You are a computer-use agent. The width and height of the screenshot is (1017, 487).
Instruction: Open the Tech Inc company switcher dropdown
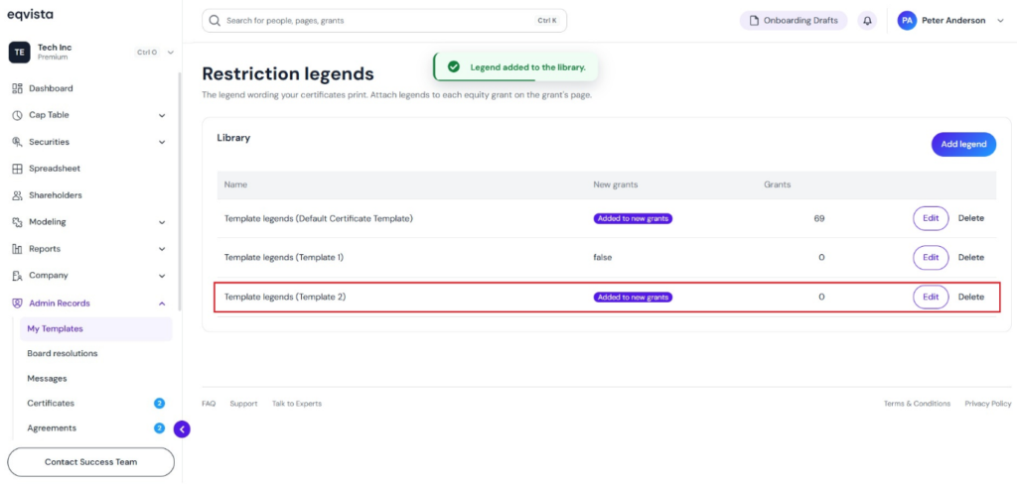tap(171, 53)
